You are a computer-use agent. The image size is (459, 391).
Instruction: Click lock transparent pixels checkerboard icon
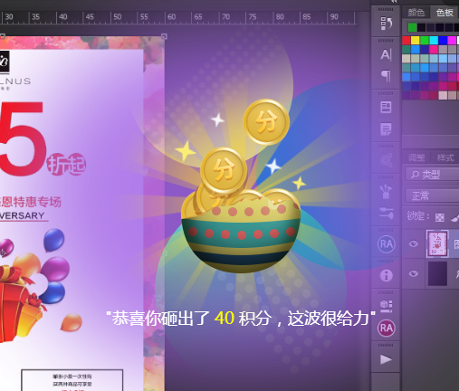(440, 217)
